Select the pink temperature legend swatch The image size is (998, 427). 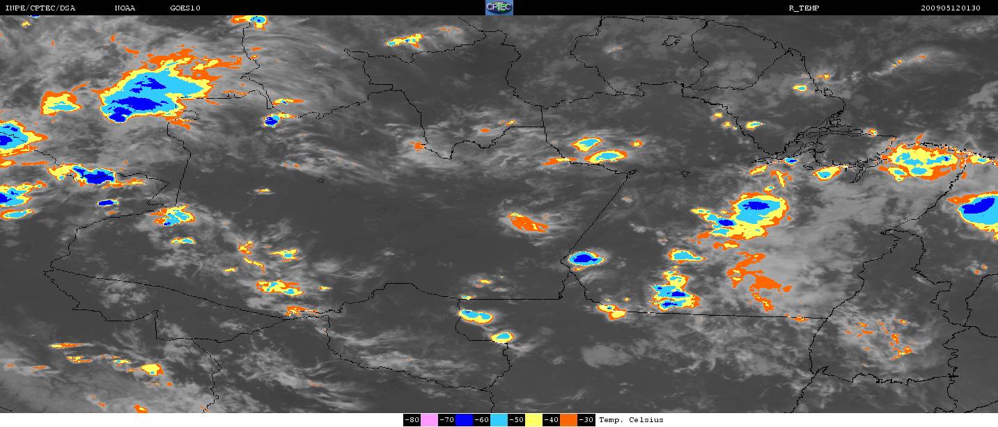coord(429,420)
